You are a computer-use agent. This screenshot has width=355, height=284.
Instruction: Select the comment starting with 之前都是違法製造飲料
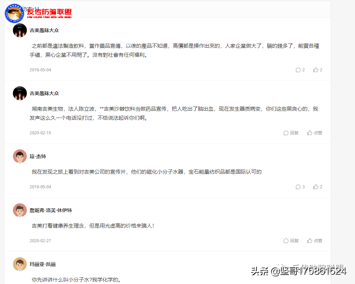(174, 50)
